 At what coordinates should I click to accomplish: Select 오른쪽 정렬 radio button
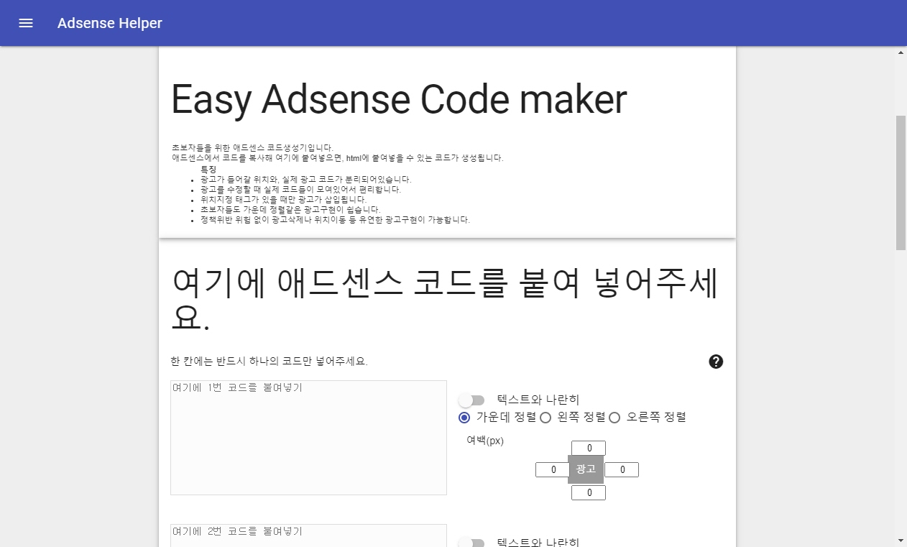pyautogui.click(x=614, y=418)
